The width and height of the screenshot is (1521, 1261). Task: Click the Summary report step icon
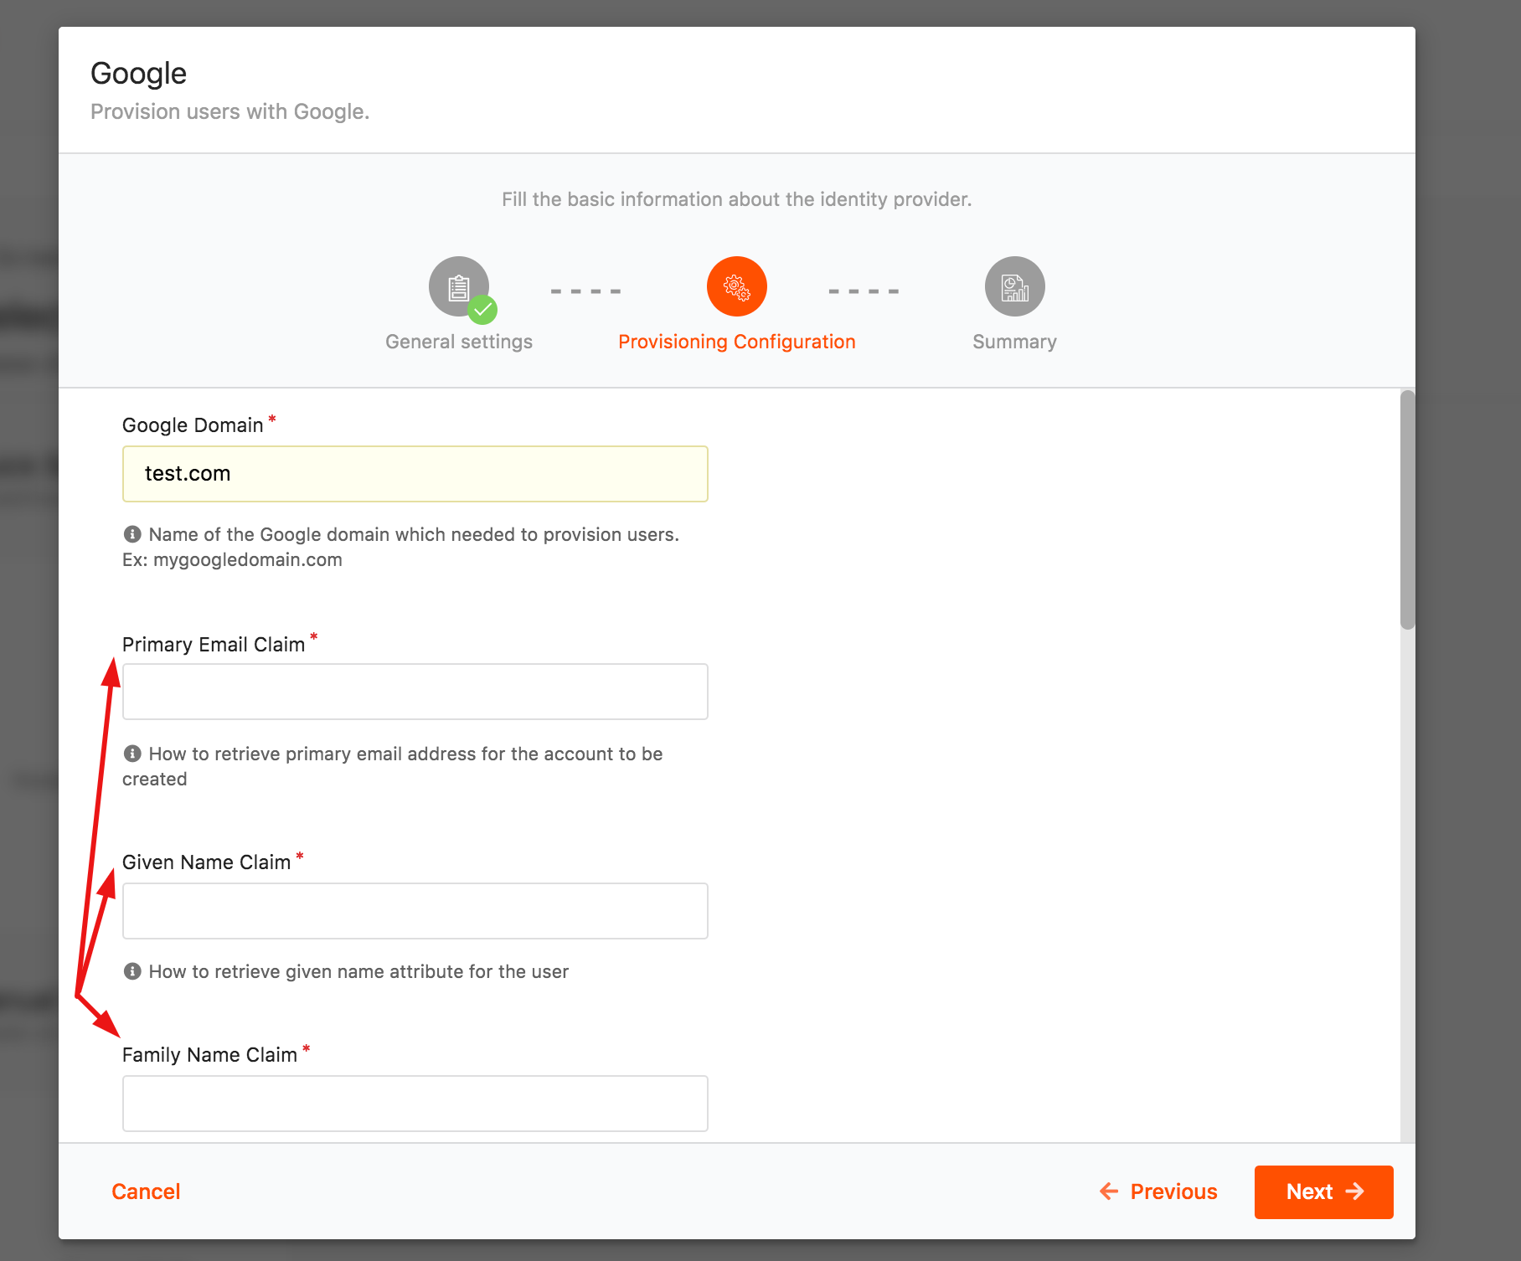pyautogui.click(x=1015, y=286)
